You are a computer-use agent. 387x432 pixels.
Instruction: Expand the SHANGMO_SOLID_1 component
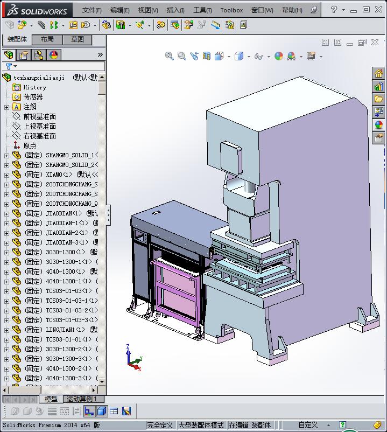(x=6, y=156)
